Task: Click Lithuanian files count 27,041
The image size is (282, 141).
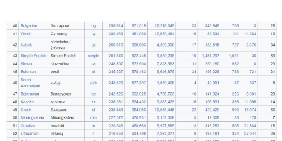Action: pyautogui.click(x=250, y=134)
